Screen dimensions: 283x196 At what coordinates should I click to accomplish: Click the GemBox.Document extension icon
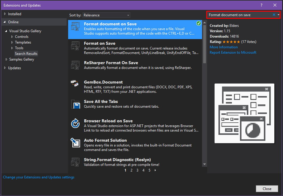pos(75,83)
